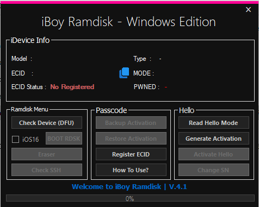
Task: Click the 'PWNED' label
Action: pyautogui.click(x=145, y=87)
